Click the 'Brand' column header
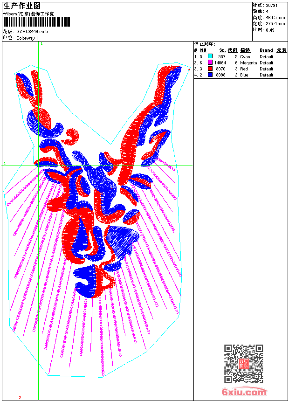The height and width of the screenshot is (401, 289). pyautogui.click(x=266, y=50)
